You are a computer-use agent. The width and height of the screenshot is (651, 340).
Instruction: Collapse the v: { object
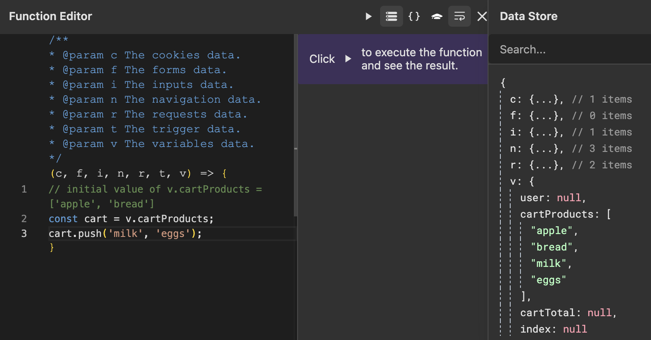point(522,181)
